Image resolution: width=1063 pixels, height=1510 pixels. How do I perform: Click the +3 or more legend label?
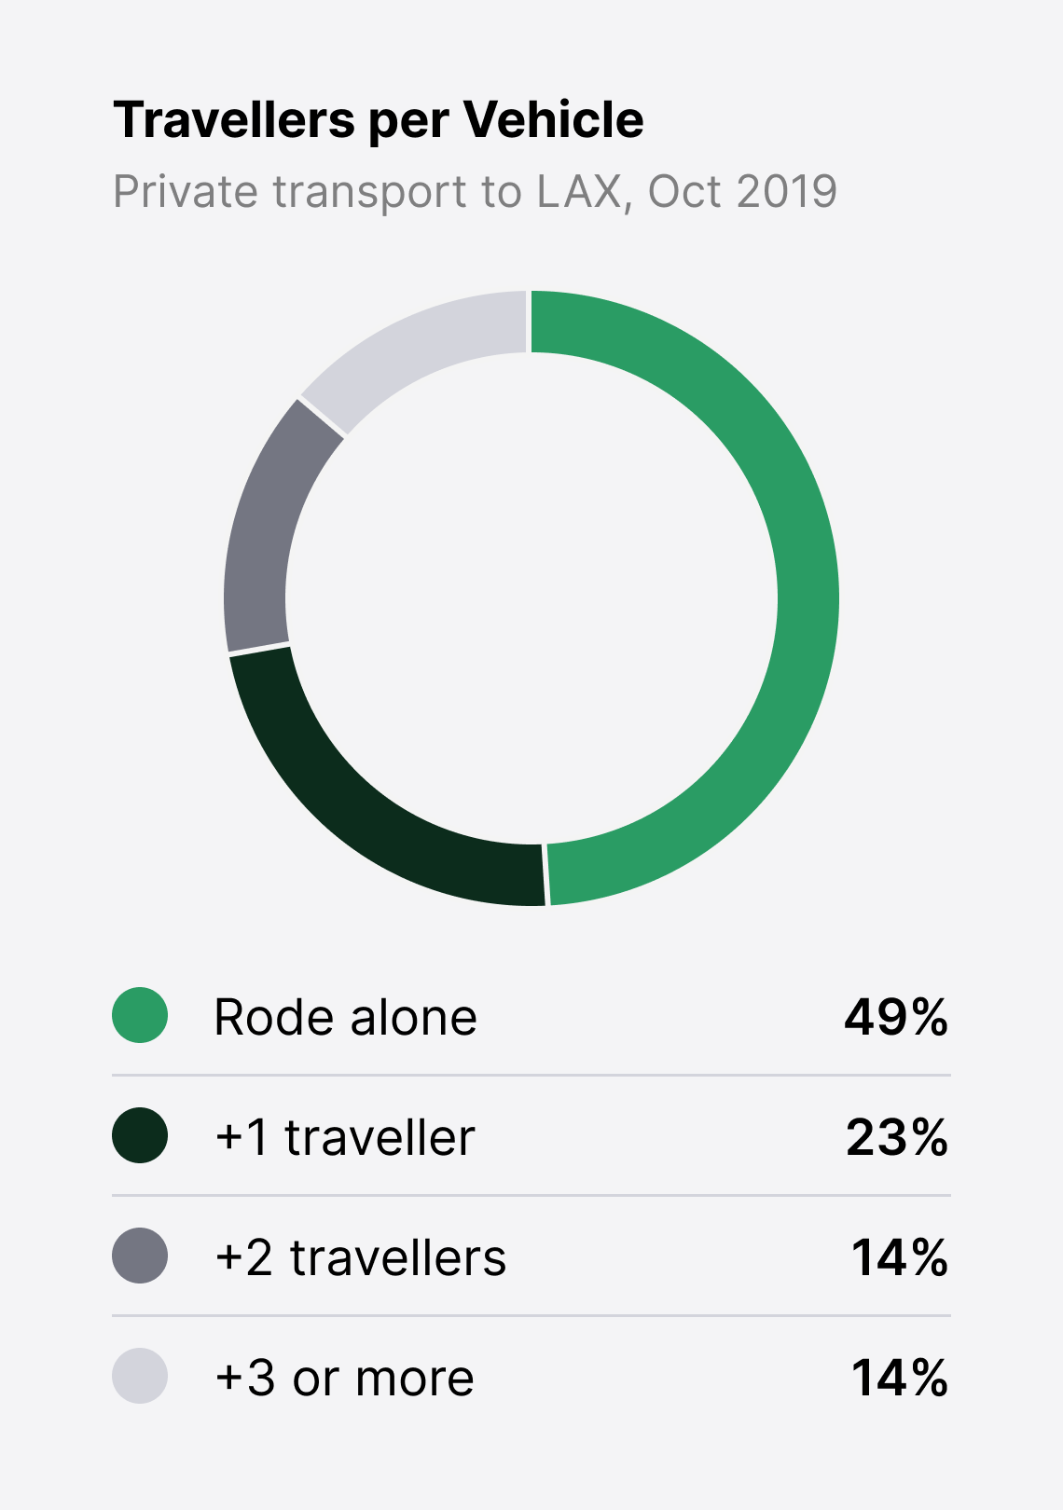tap(344, 1377)
